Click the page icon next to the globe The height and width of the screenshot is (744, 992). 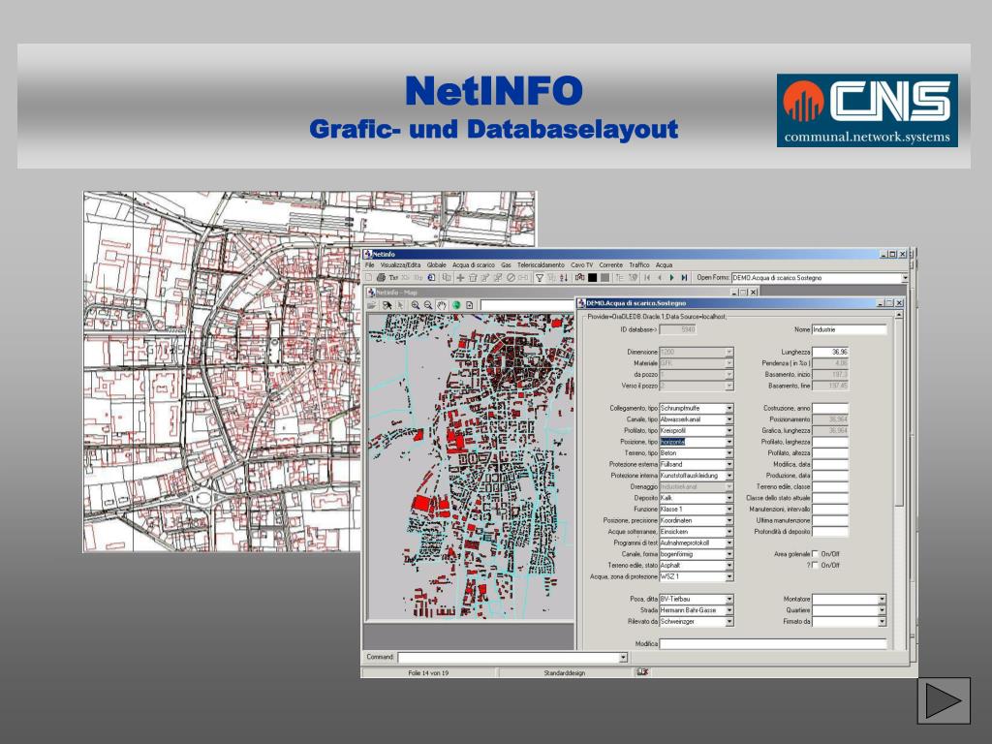click(470, 305)
